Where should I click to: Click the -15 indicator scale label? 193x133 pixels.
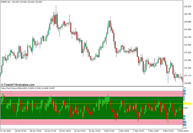[x=185, y=128]
